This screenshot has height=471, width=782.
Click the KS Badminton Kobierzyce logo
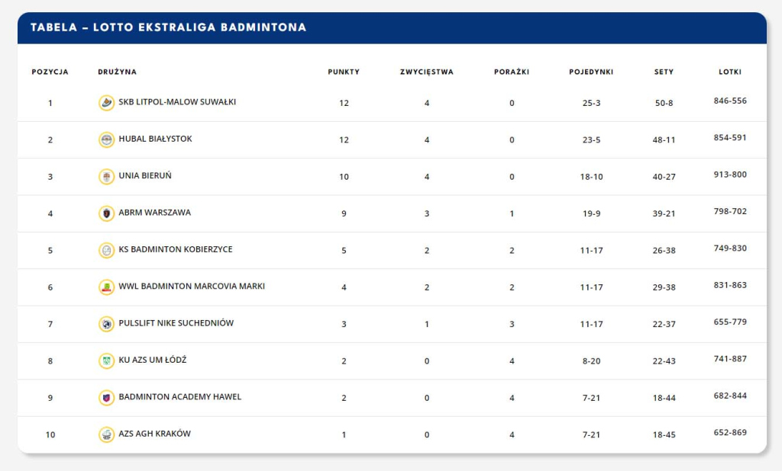pos(107,250)
